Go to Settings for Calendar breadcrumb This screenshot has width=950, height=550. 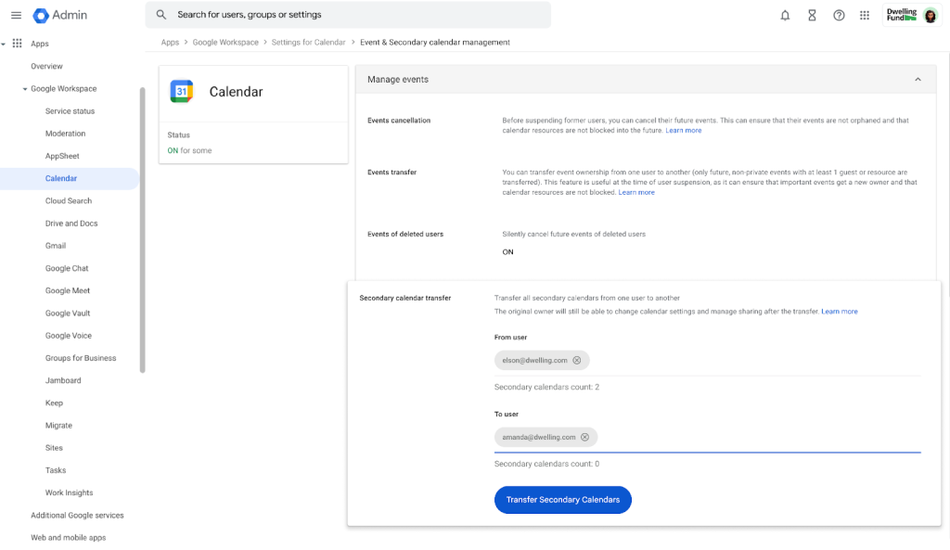pyautogui.click(x=308, y=43)
